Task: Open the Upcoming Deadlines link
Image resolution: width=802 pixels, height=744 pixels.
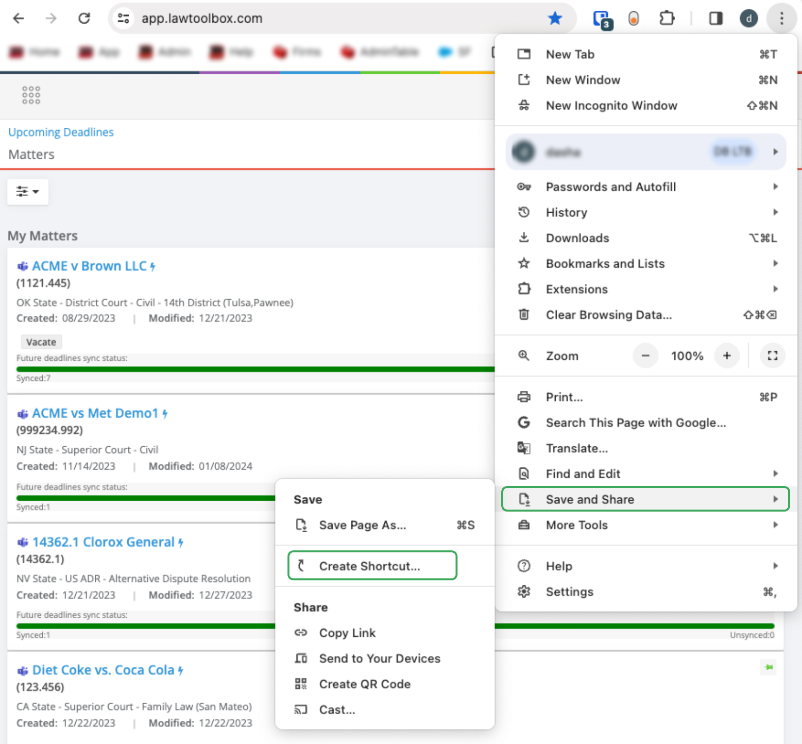Action: [61, 132]
